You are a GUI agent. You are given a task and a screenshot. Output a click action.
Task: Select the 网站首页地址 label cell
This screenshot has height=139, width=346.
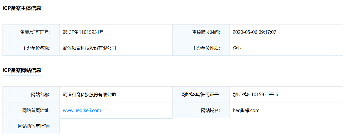pos(36,110)
